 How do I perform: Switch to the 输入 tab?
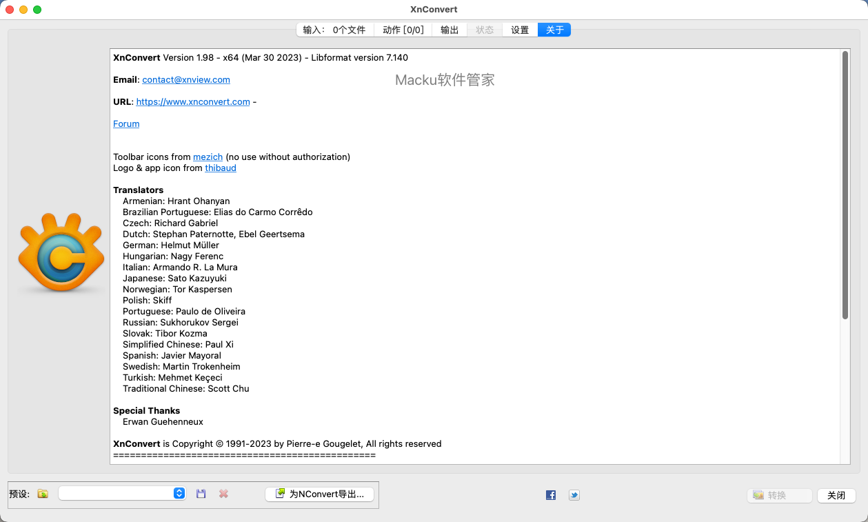coord(335,30)
